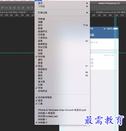Viewport: 126px width, 131px height.
Task: Click the Align vertical centers icon
Action: tap(6, 8)
